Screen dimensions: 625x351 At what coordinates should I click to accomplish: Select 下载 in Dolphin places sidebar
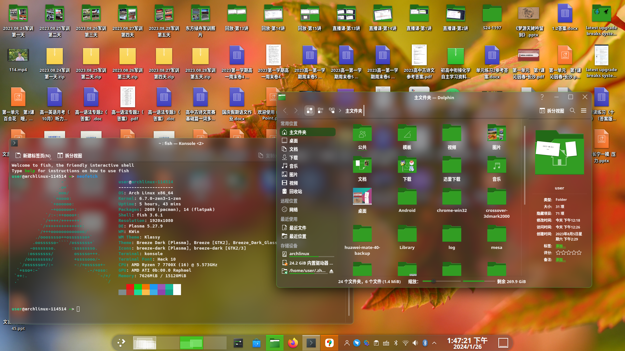(x=293, y=158)
